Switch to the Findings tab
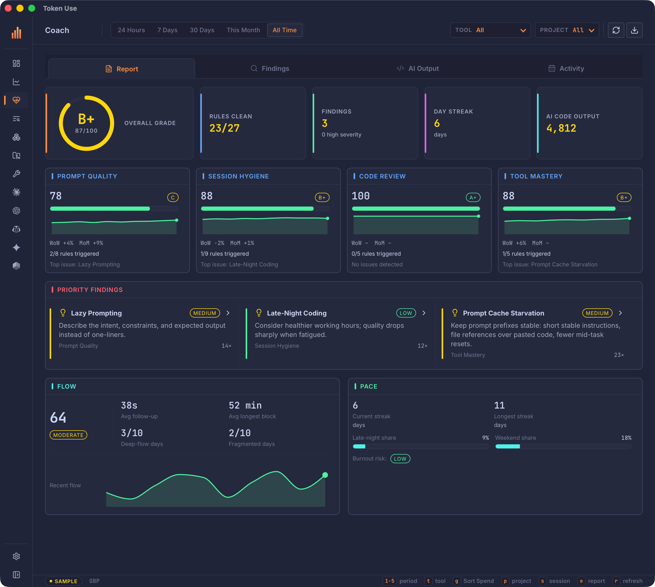Screen dimensions: 655x587 [270, 68]
